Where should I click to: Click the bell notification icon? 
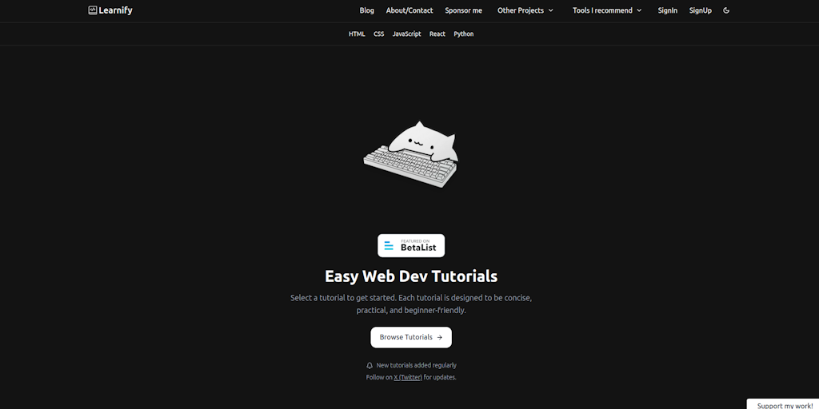[x=370, y=366]
